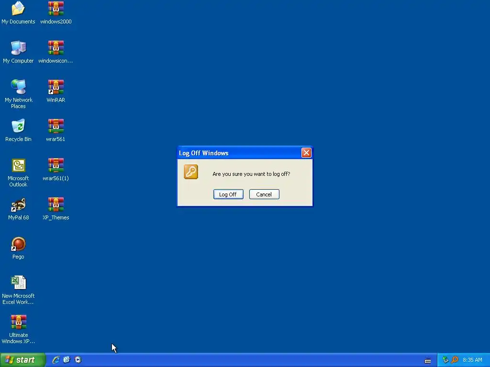This screenshot has height=367, width=490.
Task: Select the Ultimate Windows XP archive icon
Action: [18, 329]
